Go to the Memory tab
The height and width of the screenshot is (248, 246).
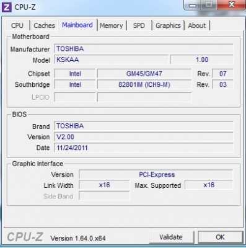[x=112, y=25]
